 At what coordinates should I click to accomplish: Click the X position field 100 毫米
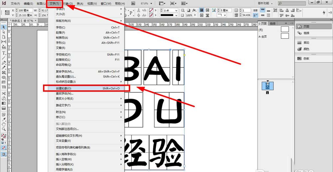[x=25, y=10]
